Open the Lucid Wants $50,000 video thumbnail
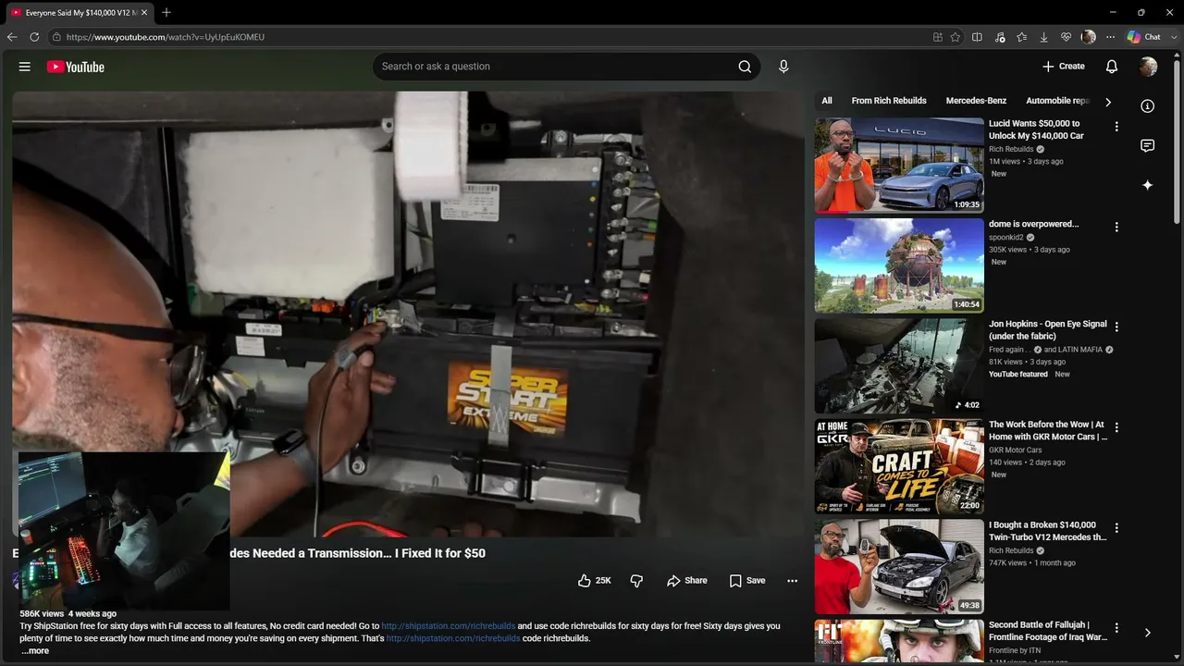This screenshot has width=1184, height=666. 899,166
